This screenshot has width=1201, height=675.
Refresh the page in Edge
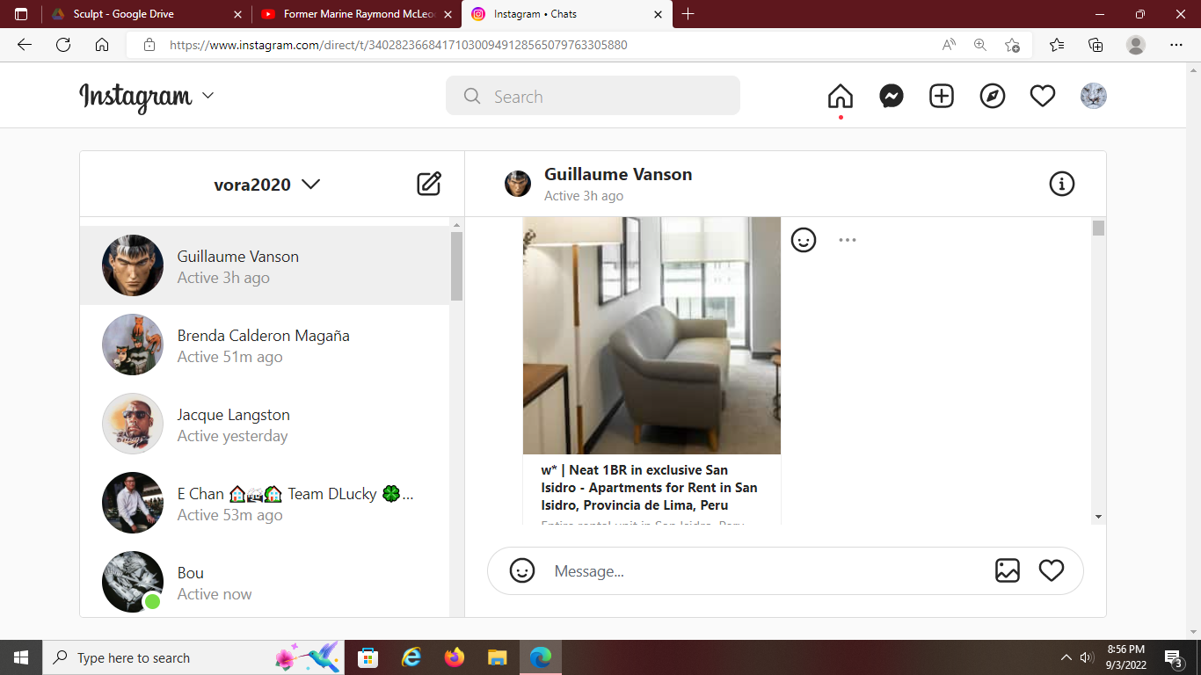63,45
